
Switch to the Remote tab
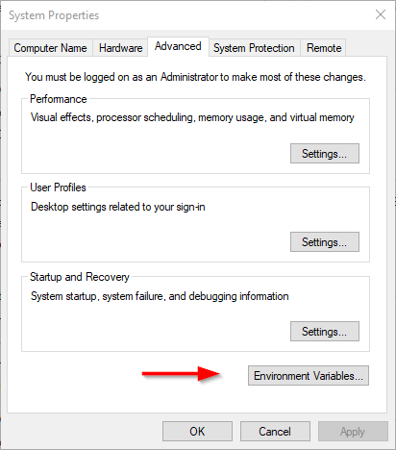[324, 48]
